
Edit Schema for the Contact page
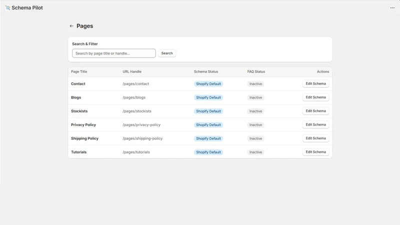[x=315, y=83]
